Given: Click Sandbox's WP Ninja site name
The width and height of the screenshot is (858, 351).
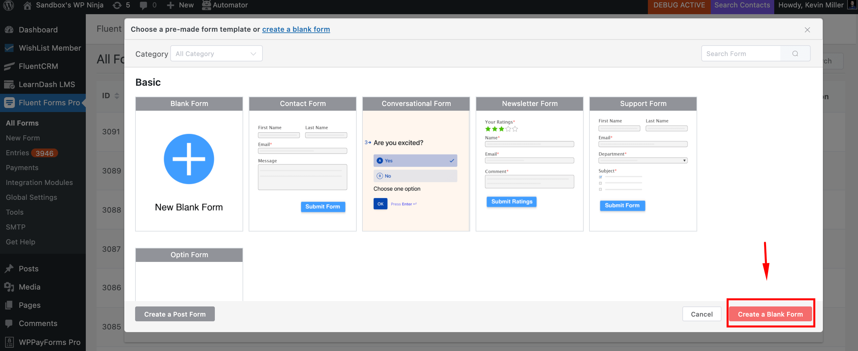Looking at the screenshot, I should [70, 5].
